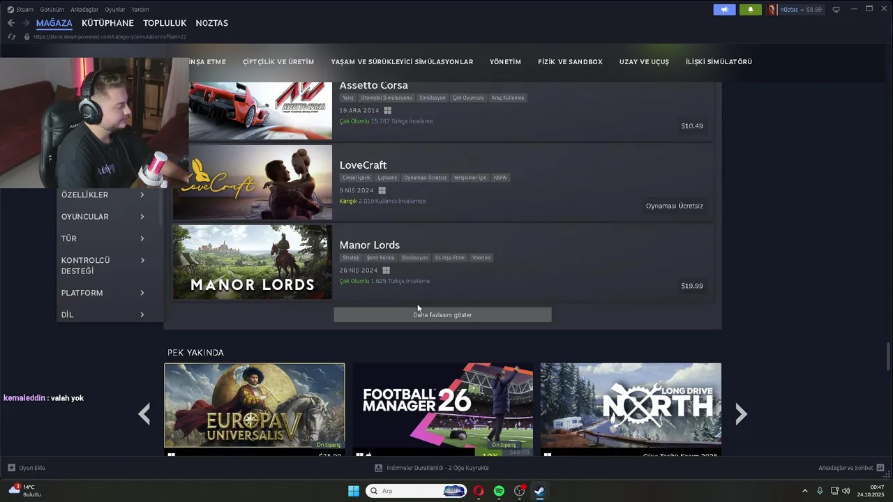Viewport: 893px width, 502px height.
Task: Click the Windows platform icon for Manor Lords
Action: (x=386, y=271)
